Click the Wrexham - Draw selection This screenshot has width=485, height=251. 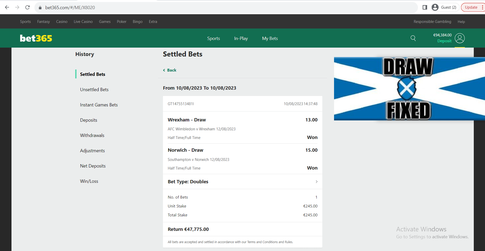(187, 120)
